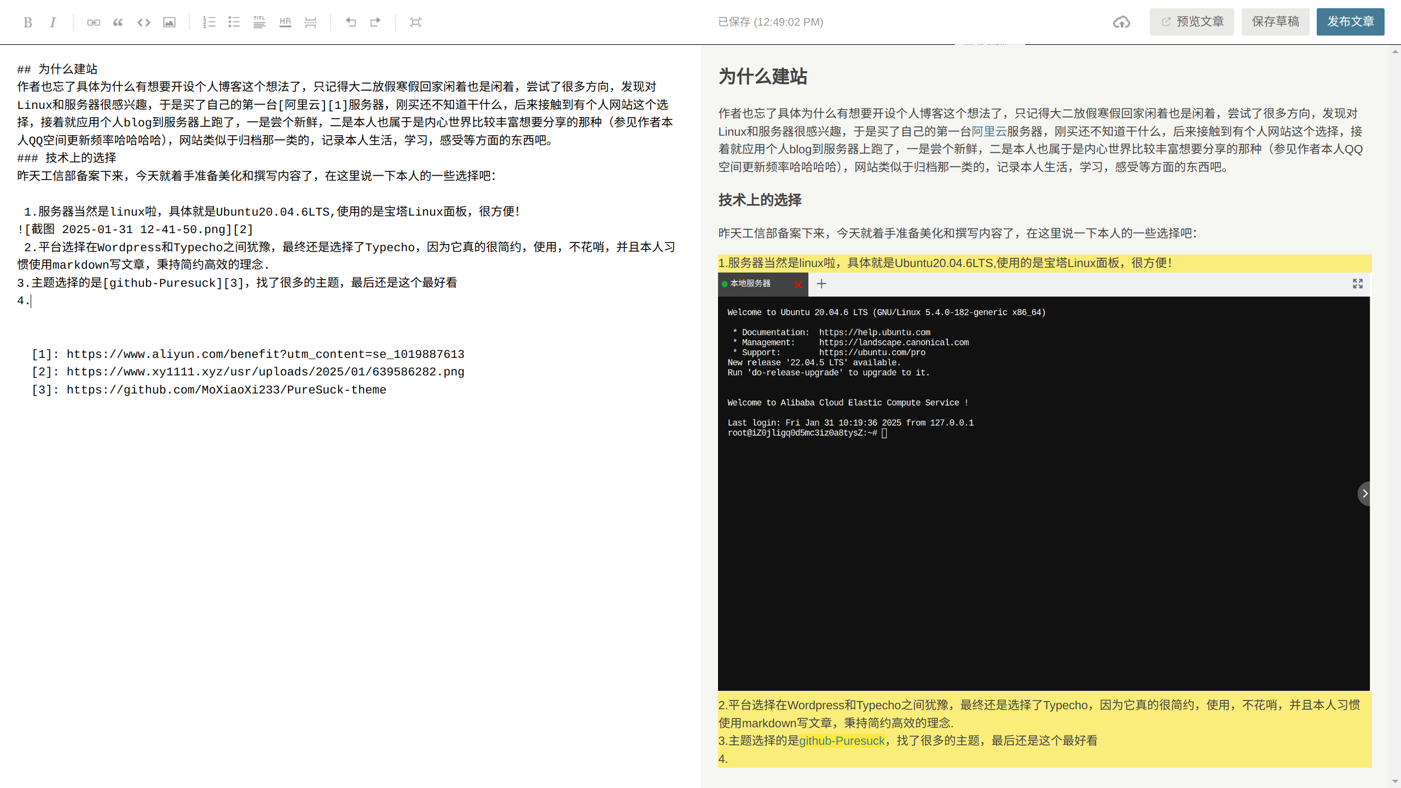This screenshot has width=1401, height=788.
Task: Toggle fullscreen editor mode
Action: coord(415,22)
